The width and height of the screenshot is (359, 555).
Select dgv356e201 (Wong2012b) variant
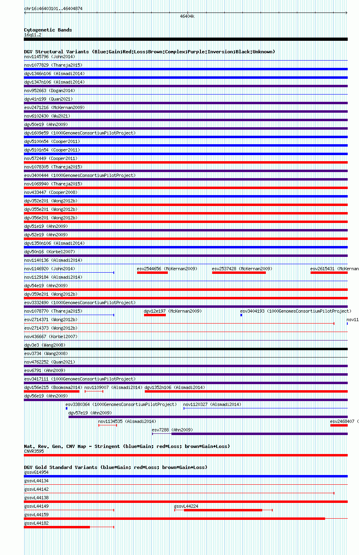(50, 218)
